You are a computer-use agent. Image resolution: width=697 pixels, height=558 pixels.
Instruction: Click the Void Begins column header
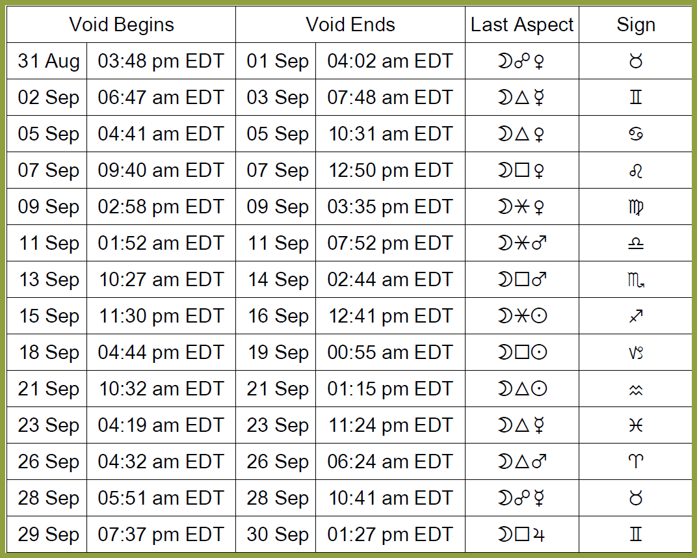(x=122, y=25)
